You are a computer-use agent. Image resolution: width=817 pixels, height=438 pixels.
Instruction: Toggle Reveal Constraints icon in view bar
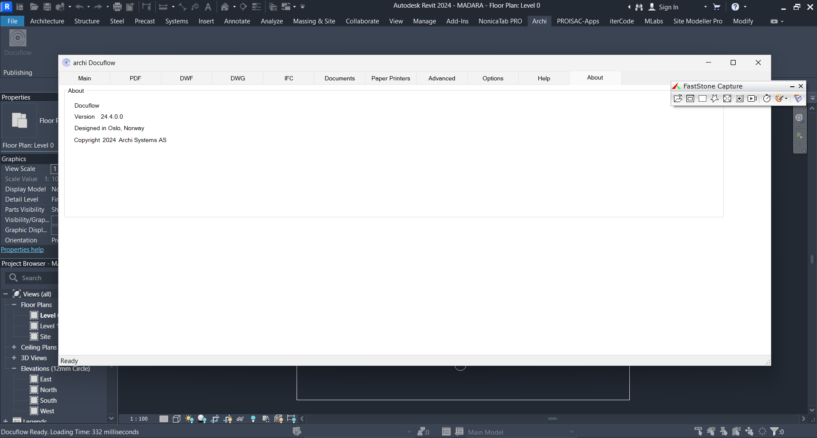point(291,419)
